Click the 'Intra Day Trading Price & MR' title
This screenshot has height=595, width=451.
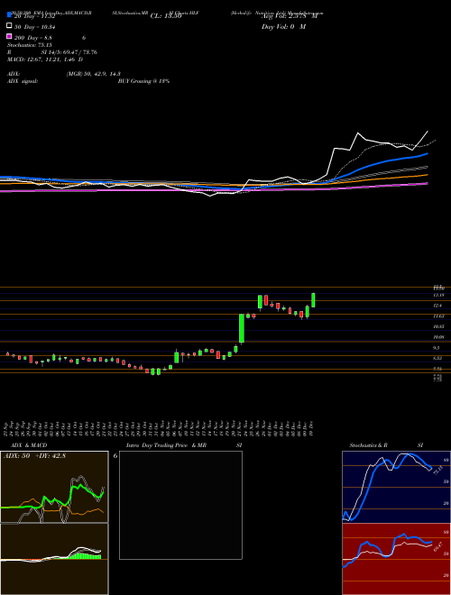point(167,445)
